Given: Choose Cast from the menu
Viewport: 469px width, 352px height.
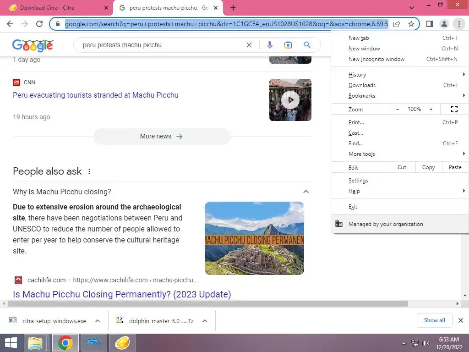Looking at the screenshot, I should tap(399, 133).
